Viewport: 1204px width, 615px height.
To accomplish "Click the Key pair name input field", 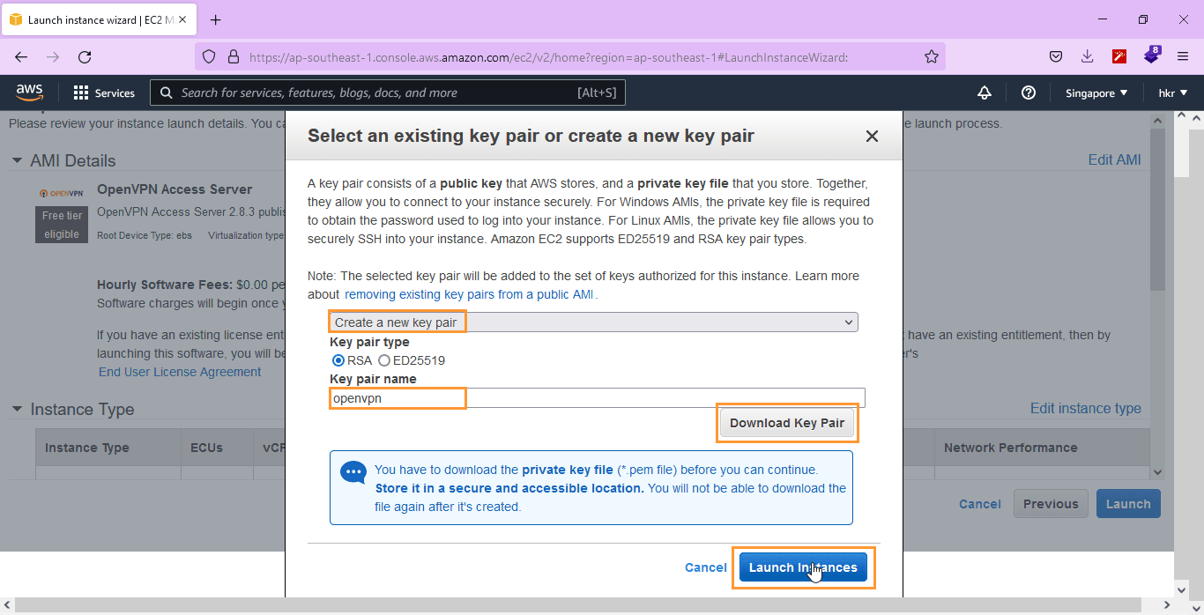I will (598, 398).
